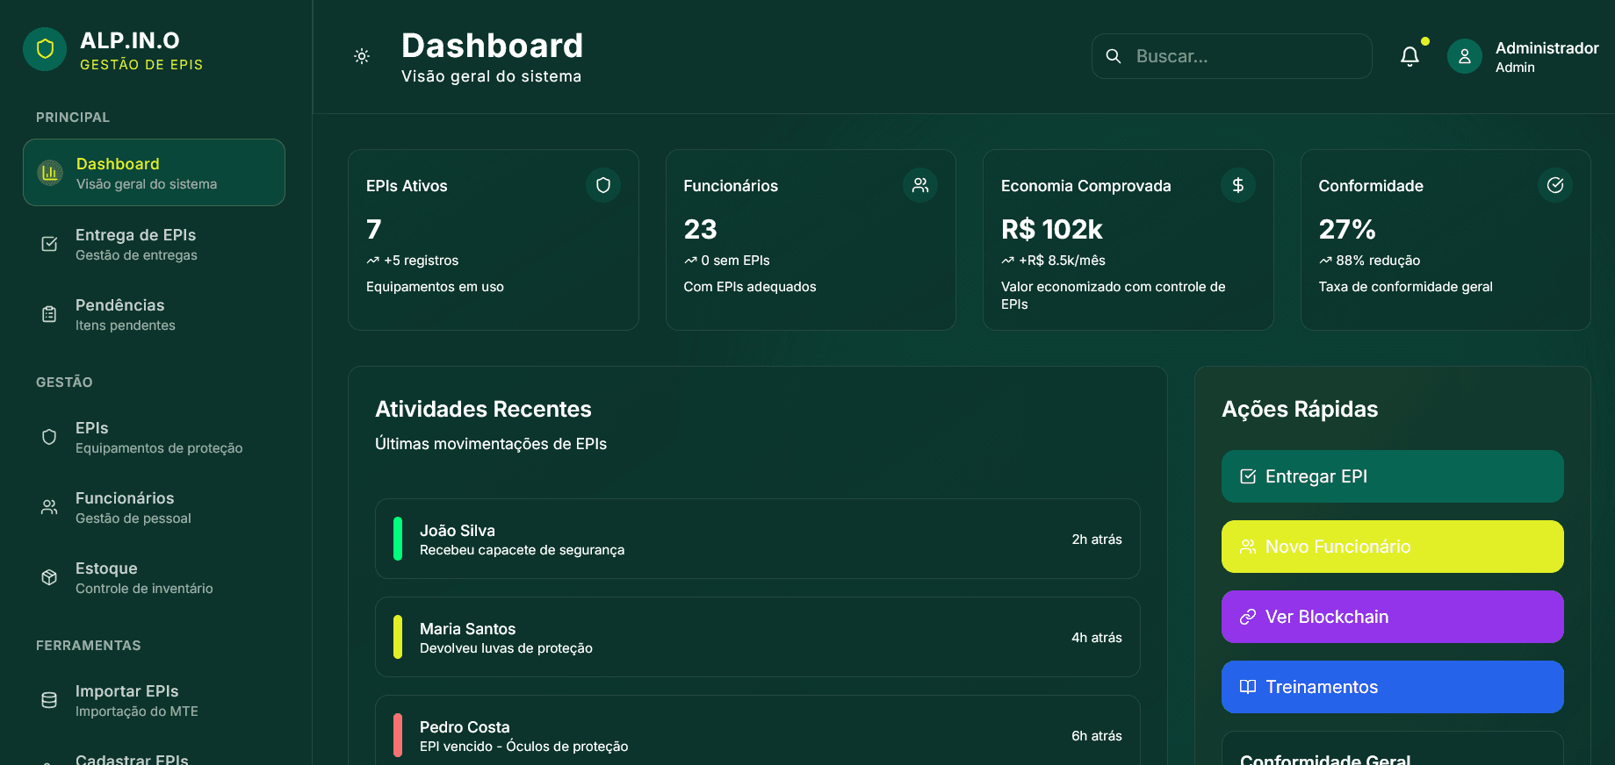Click the Dashboard chart icon in the sidebar
The height and width of the screenshot is (765, 1615).
pyautogui.click(x=50, y=173)
